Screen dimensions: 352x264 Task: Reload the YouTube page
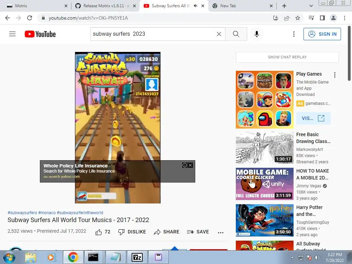pyautogui.click(x=30, y=18)
